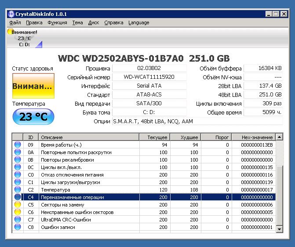Click the blue status orb for row 0A
The height and width of the screenshot is (247, 295).
[x=18, y=152]
